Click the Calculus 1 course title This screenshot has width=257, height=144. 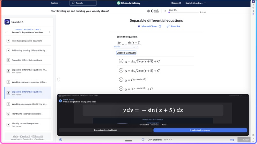click(x=17, y=22)
